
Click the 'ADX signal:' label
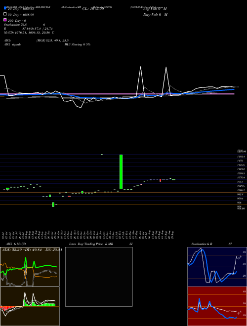coord(12,44)
